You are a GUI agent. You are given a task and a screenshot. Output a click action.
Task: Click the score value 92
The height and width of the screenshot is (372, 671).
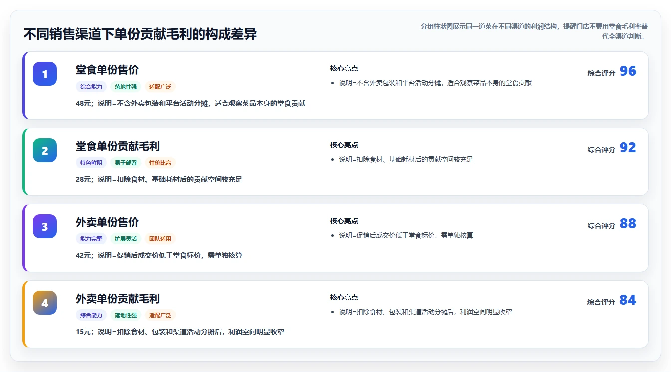(628, 148)
